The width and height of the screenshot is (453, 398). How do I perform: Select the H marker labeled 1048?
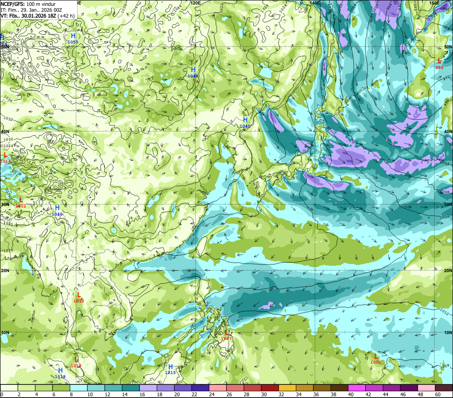pos(193,72)
